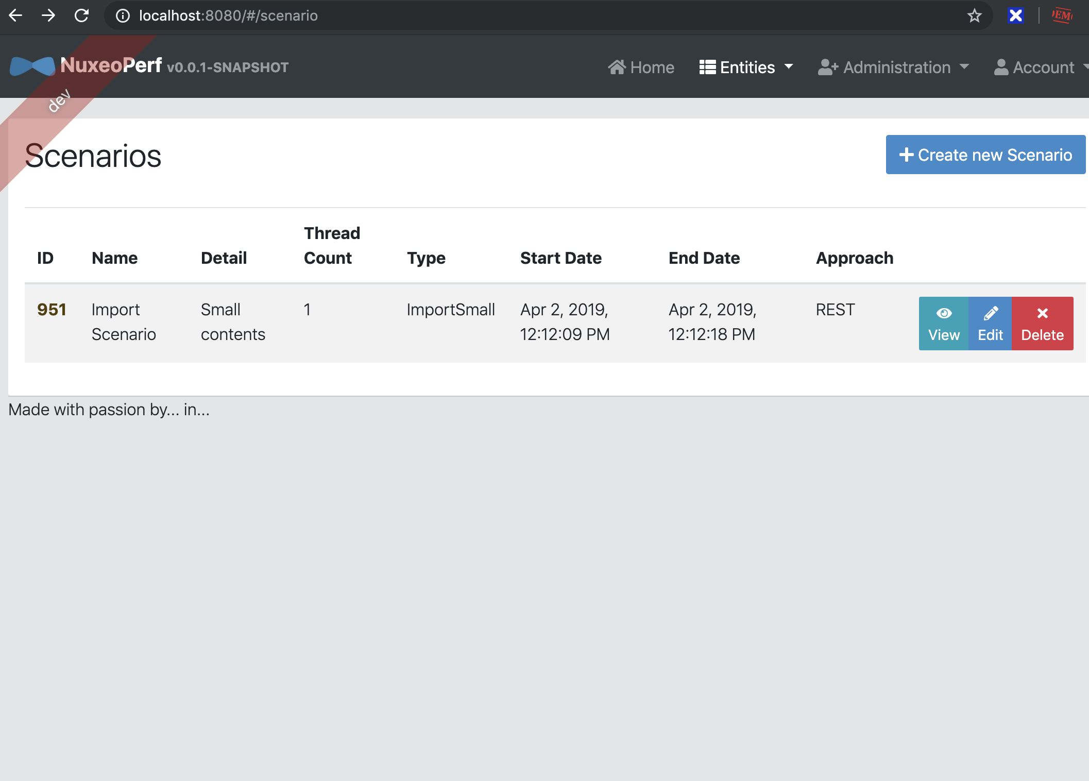Open scenario ID 951 link

(52, 310)
